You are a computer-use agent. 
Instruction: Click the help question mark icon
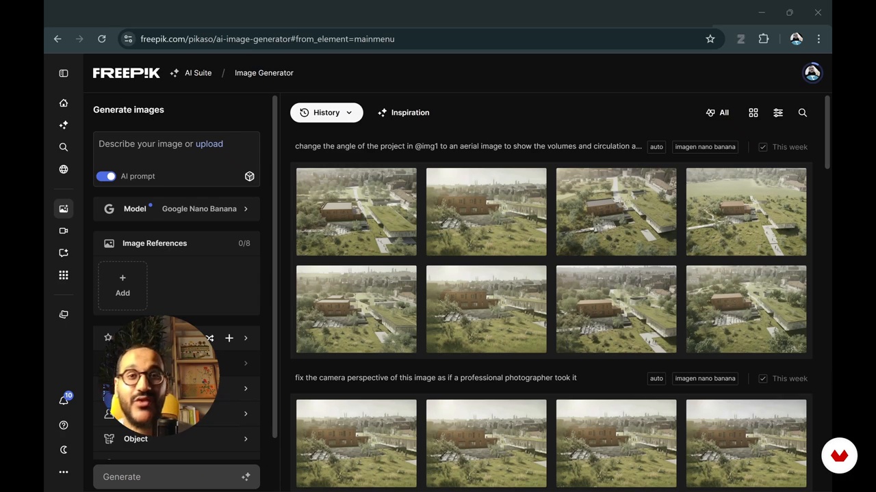tap(64, 425)
